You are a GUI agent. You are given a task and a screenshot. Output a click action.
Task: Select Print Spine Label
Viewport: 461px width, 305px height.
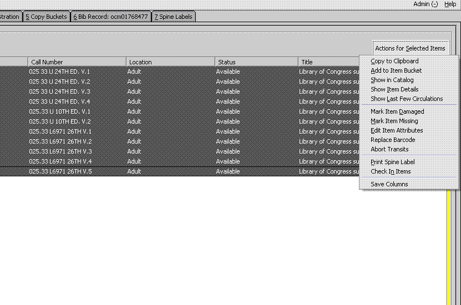[393, 162]
